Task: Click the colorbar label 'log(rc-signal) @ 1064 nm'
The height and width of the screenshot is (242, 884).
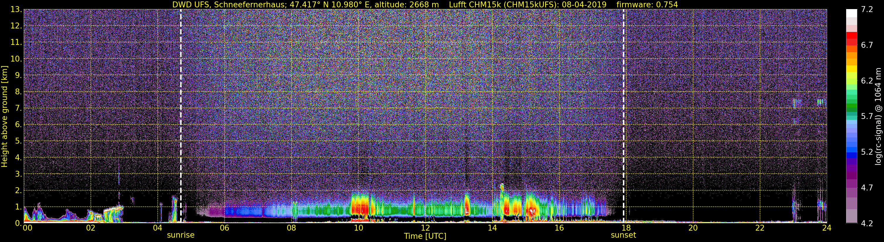Action: [x=878, y=117]
